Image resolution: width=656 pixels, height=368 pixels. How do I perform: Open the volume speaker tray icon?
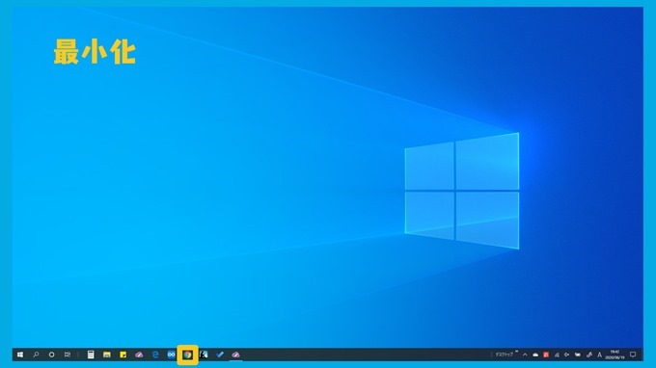567,355
